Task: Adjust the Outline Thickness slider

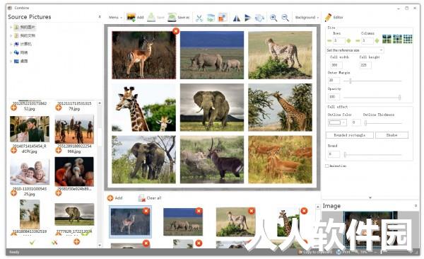Action: 383,123
